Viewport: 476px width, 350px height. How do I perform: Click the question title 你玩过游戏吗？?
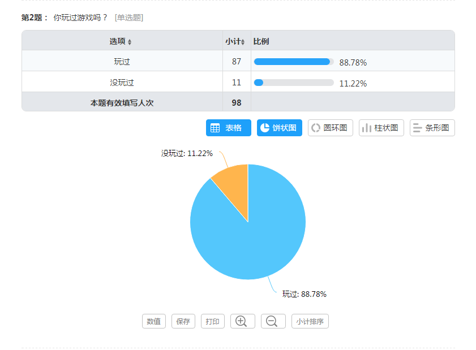[x=80, y=18]
